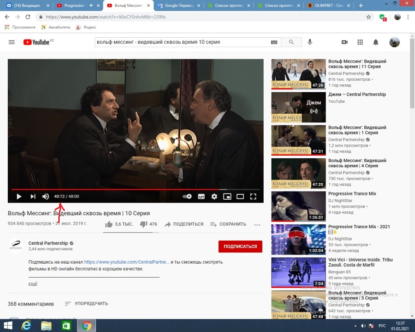Switch to the Google Переводчик tab
This screenshot has width=415, height=332.
[x=179, y=5]
